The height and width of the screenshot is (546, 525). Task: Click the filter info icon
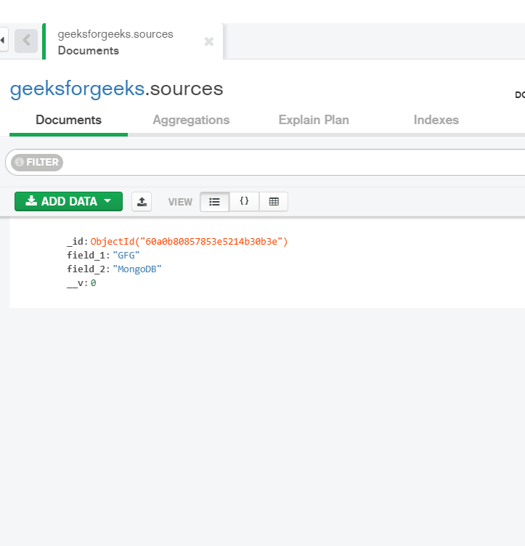[20, 162]
